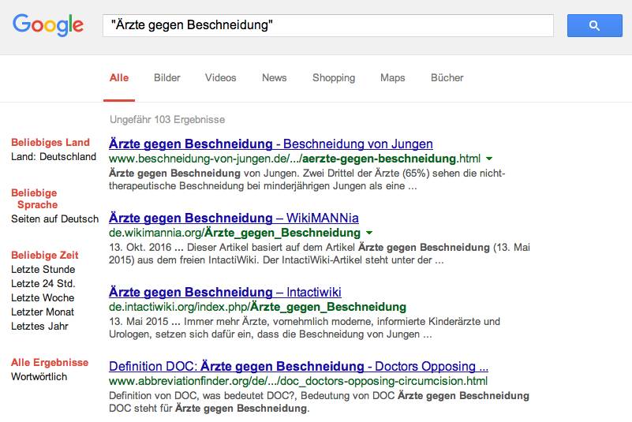Filter by 'Land: Deutschland'
The height and width of the screenshot is (422, 632).
coord(54,157)
